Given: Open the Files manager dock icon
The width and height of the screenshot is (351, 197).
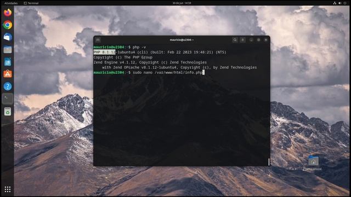Looking at the screenshot, I should [x=8, y=50].
